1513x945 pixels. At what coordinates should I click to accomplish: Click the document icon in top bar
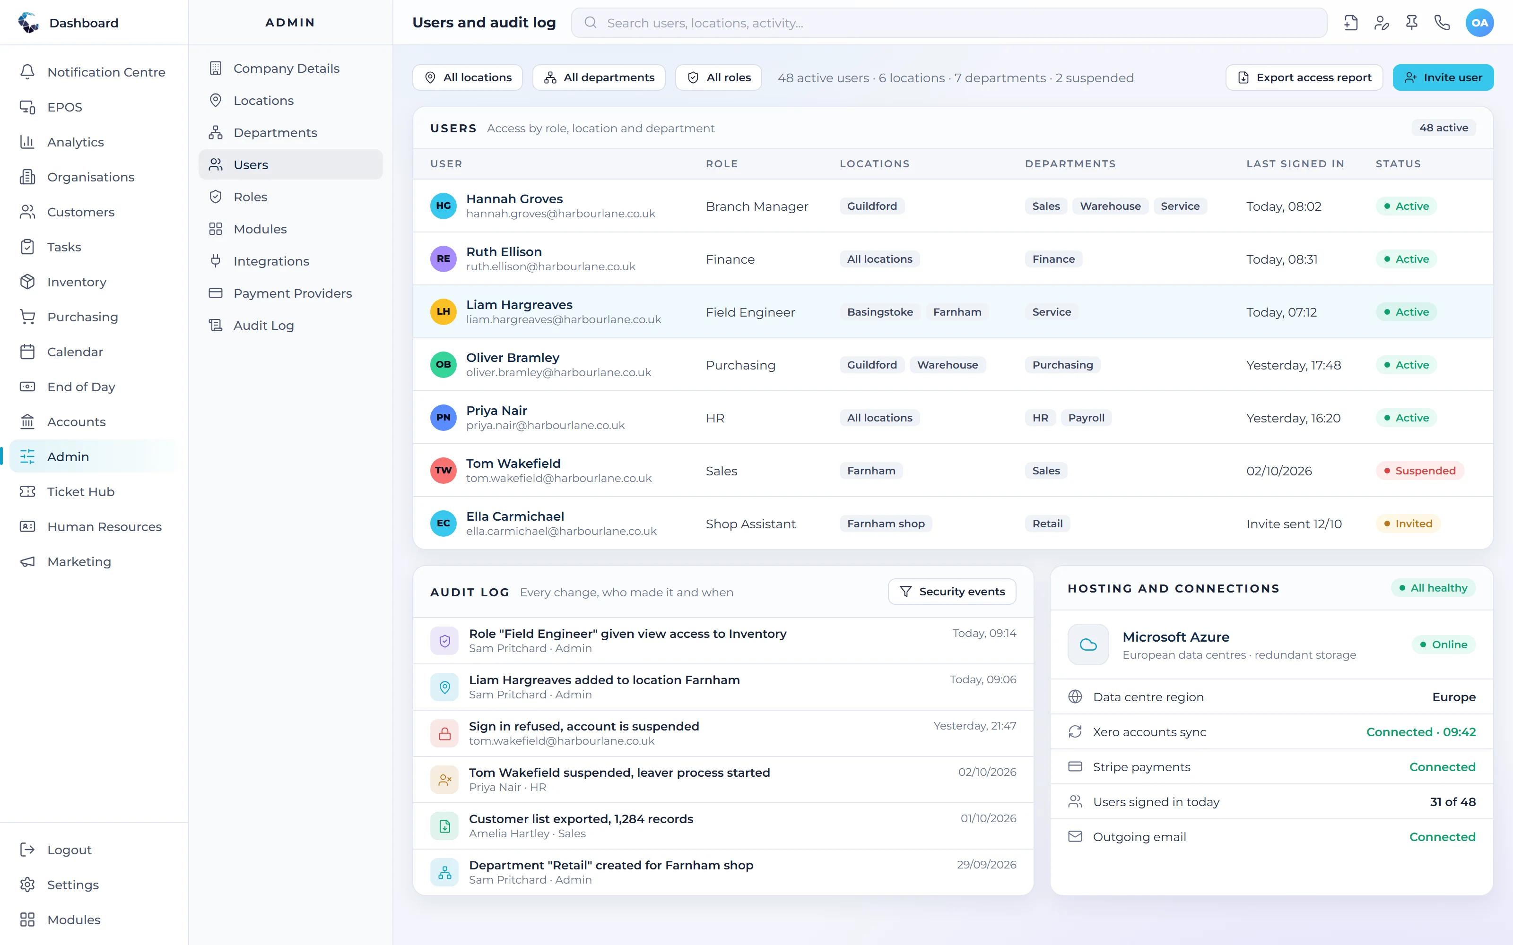tap(1350, 23)
